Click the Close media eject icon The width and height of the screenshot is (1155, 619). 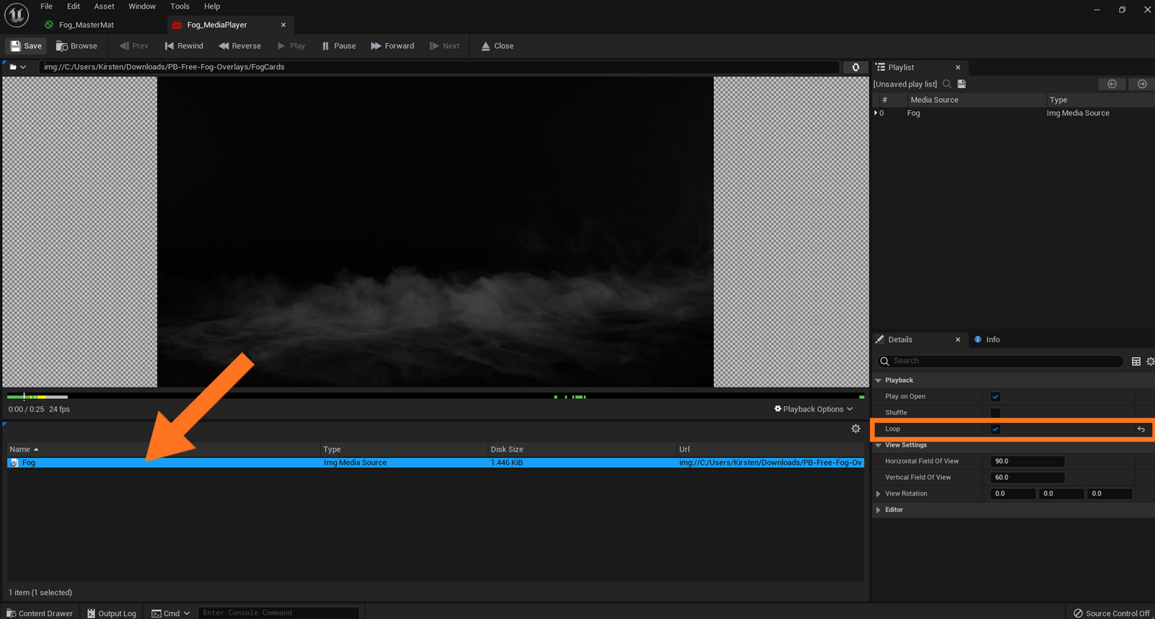point(486,46)
